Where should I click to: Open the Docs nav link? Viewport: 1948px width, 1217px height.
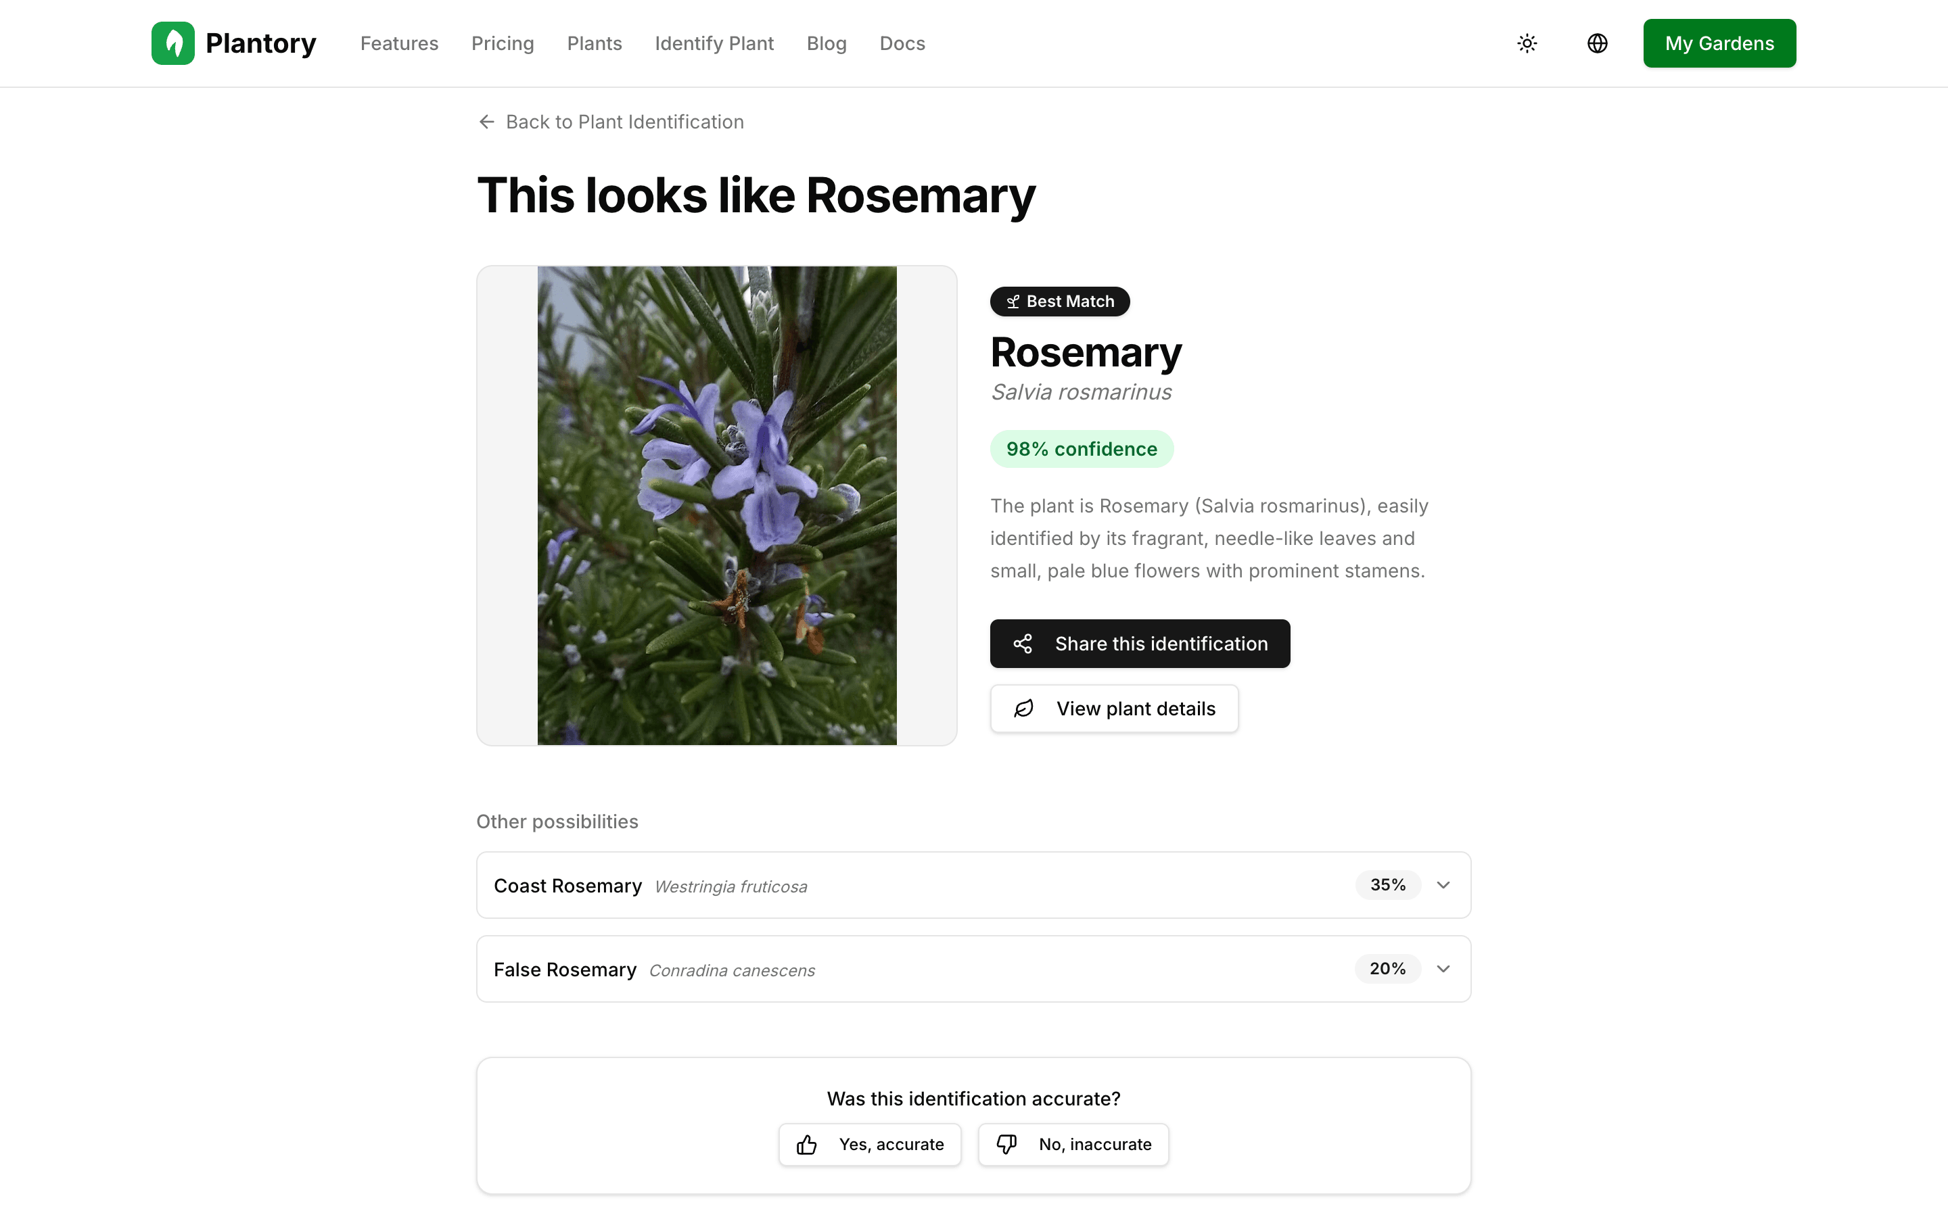pyautogui.click(x=902, y=43)
